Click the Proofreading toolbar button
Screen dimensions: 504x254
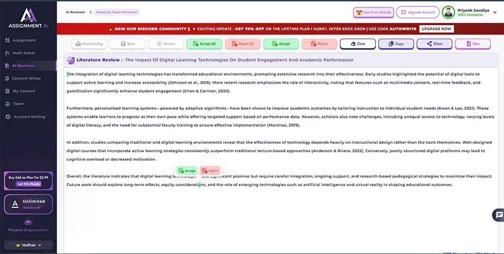click(x=89, y=43)
